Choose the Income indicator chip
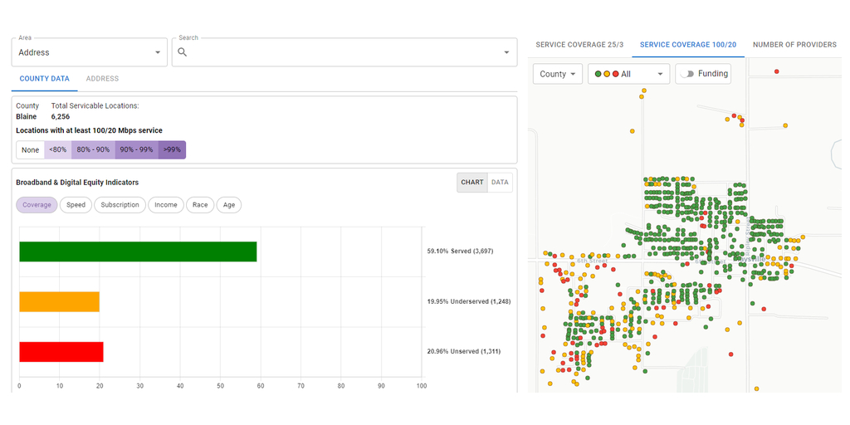 166,205
